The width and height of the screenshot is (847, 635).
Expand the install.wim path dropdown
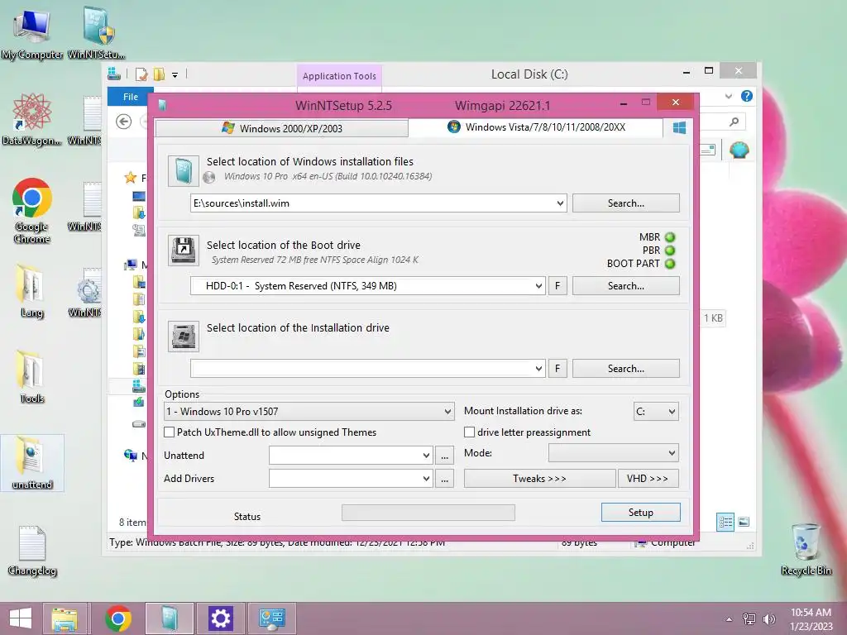pyautogui.click(x=560, y=203)
